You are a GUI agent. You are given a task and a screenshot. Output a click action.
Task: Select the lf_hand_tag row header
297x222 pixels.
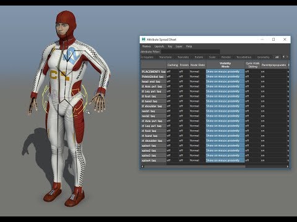pos(153,101)
